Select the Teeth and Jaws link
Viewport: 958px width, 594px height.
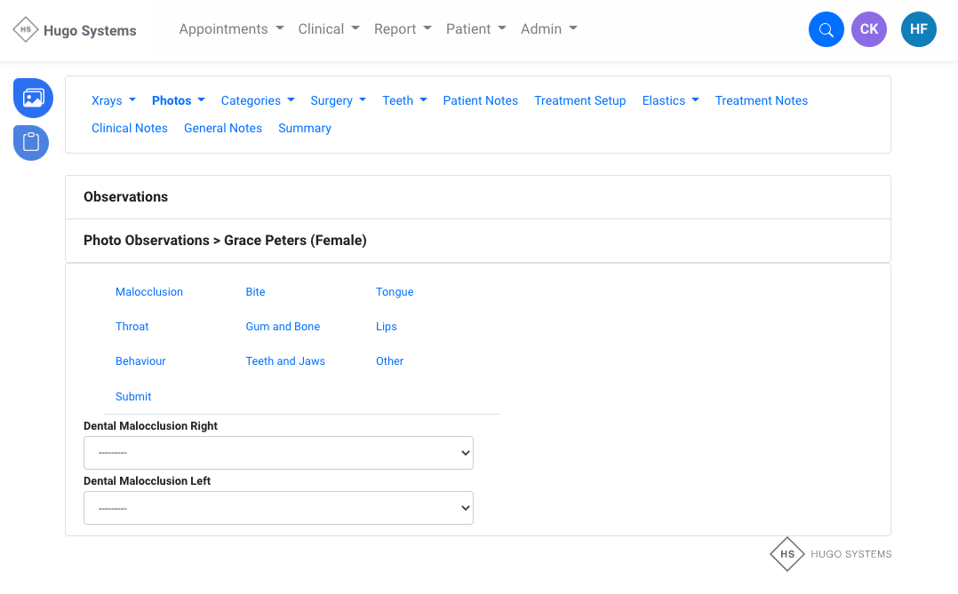pyautogui.click(x=285, y=361)
